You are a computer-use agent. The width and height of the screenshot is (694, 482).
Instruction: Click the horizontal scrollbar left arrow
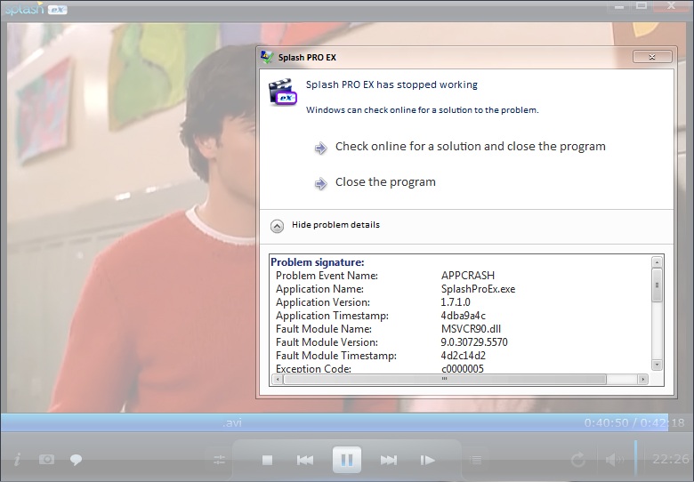[278, 379]
